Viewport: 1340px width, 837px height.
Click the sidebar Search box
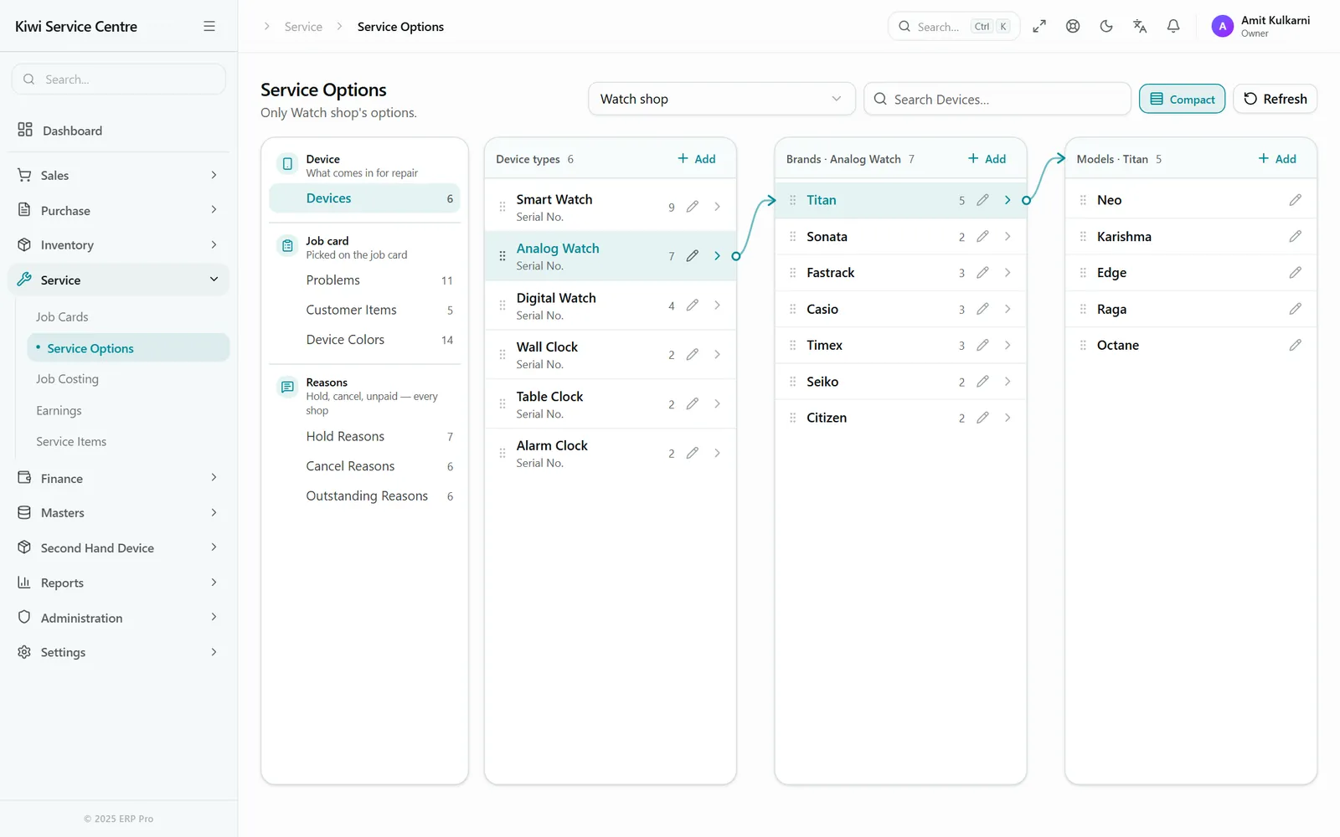coord(119,80)
